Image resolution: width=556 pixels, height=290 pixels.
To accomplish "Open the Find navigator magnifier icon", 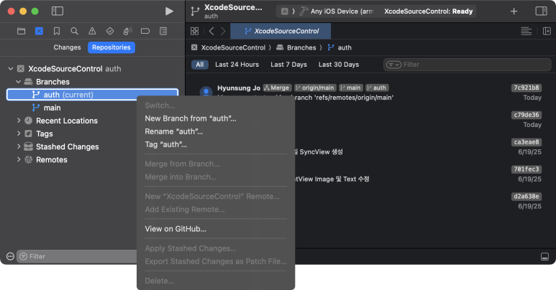I will (75, 31).
